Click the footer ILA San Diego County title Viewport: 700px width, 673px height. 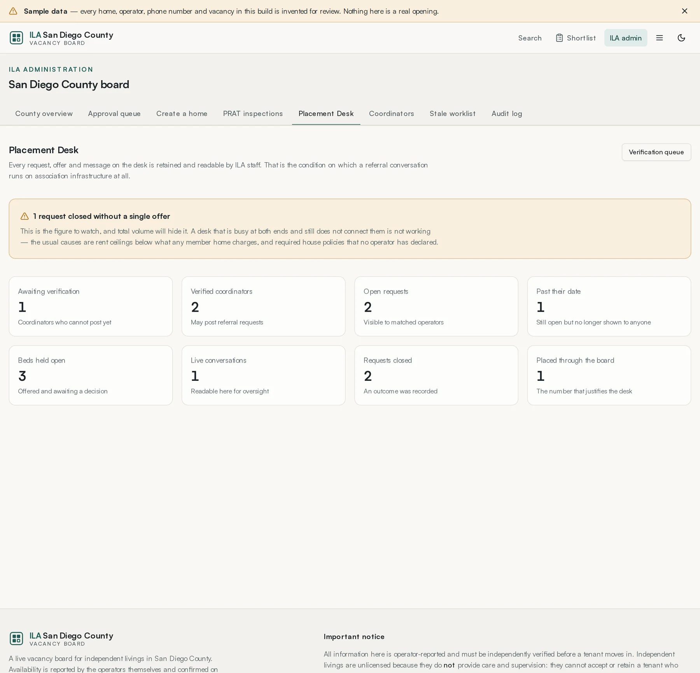(x=72, y=636)
